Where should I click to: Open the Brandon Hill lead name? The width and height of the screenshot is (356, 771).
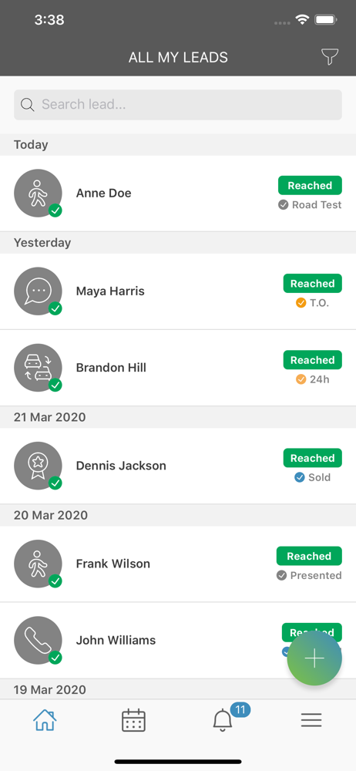click(111, 368)
